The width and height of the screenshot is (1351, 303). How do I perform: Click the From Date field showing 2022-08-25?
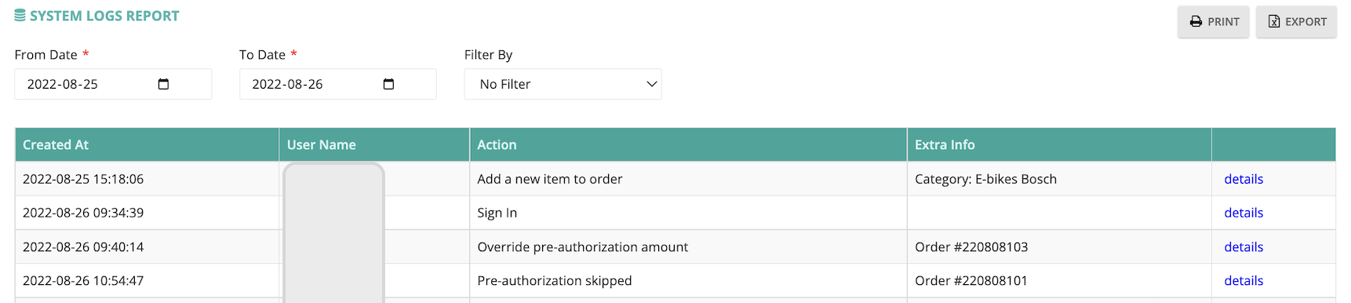tap(113, 84)
